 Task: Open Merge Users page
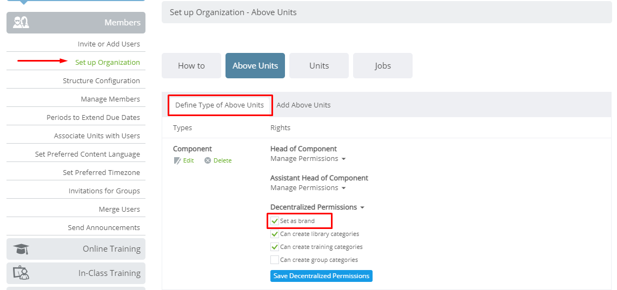[119, 209]
